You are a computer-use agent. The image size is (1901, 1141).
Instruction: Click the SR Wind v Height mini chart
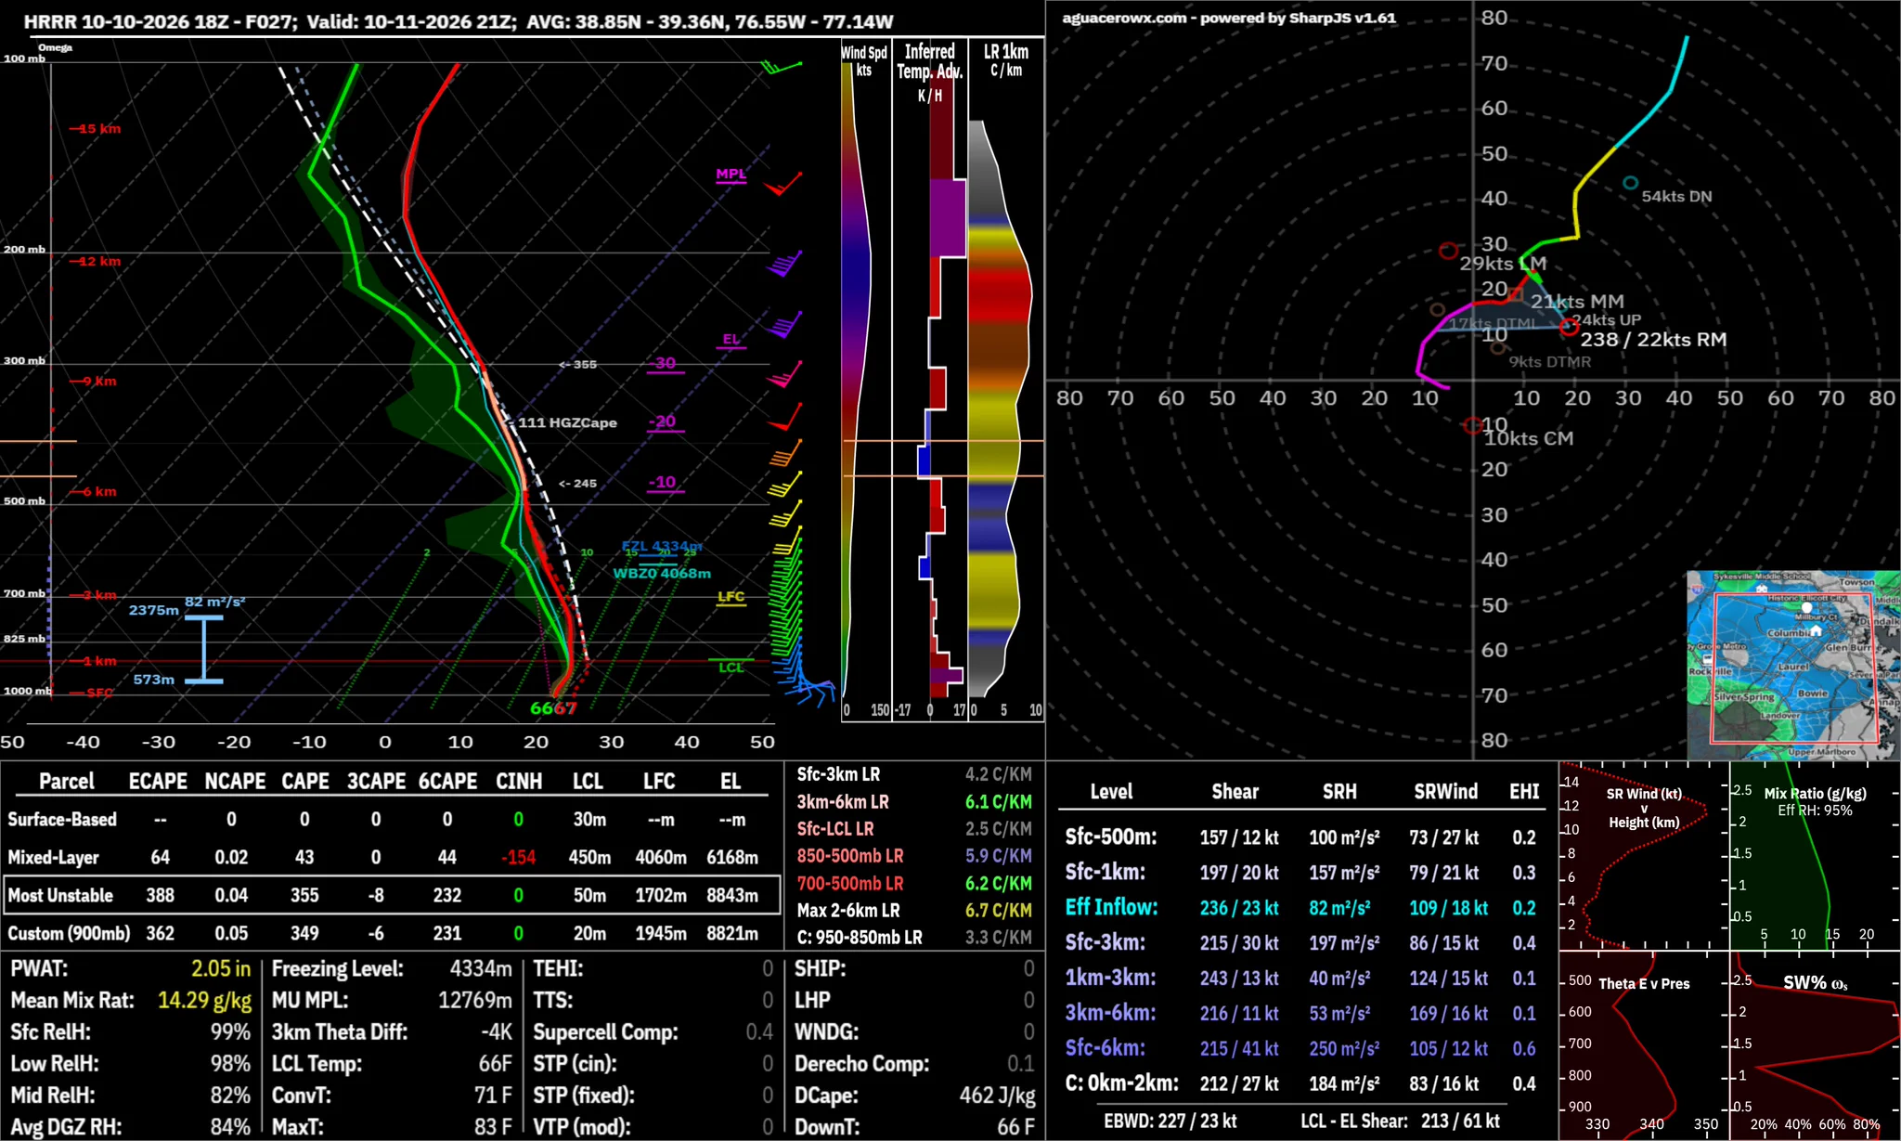[1643, 855]
